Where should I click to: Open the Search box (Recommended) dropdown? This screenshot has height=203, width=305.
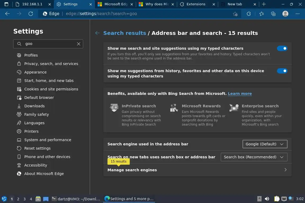point(254,157)
